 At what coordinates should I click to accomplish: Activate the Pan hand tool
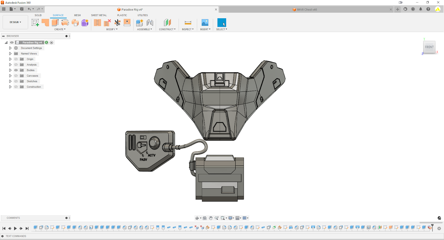click(211, 218)
